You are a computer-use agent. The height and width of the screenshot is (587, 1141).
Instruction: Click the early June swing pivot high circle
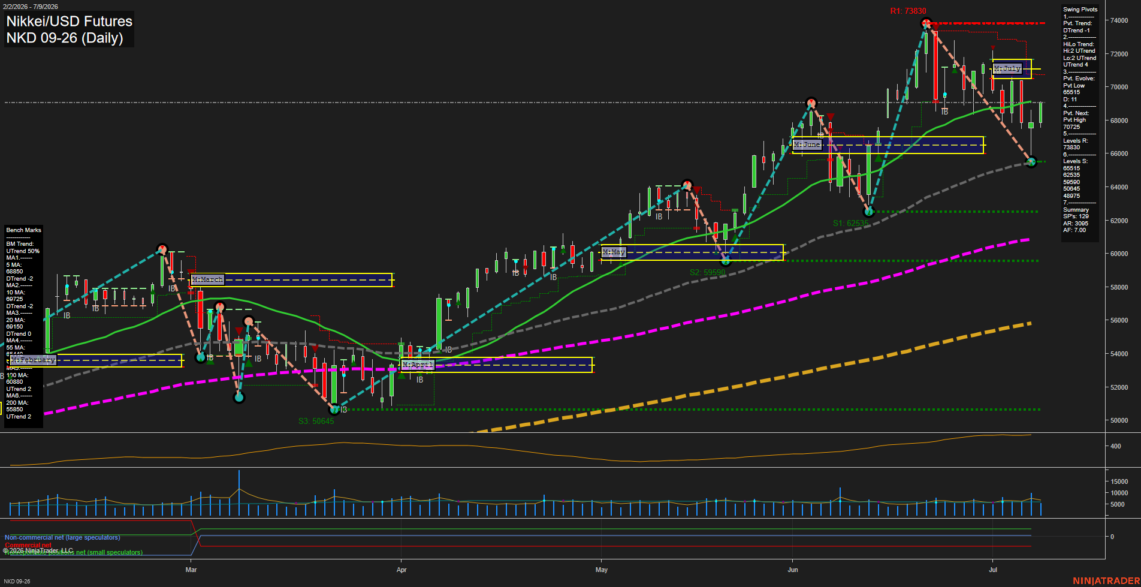click(x=811, y=103)
